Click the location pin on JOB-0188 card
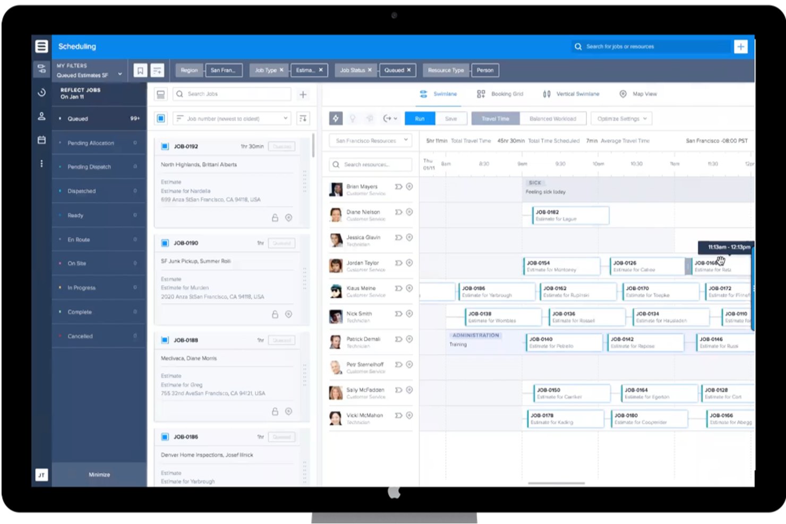This screenshot has width=786, height=524. click(x=288, y=411)
